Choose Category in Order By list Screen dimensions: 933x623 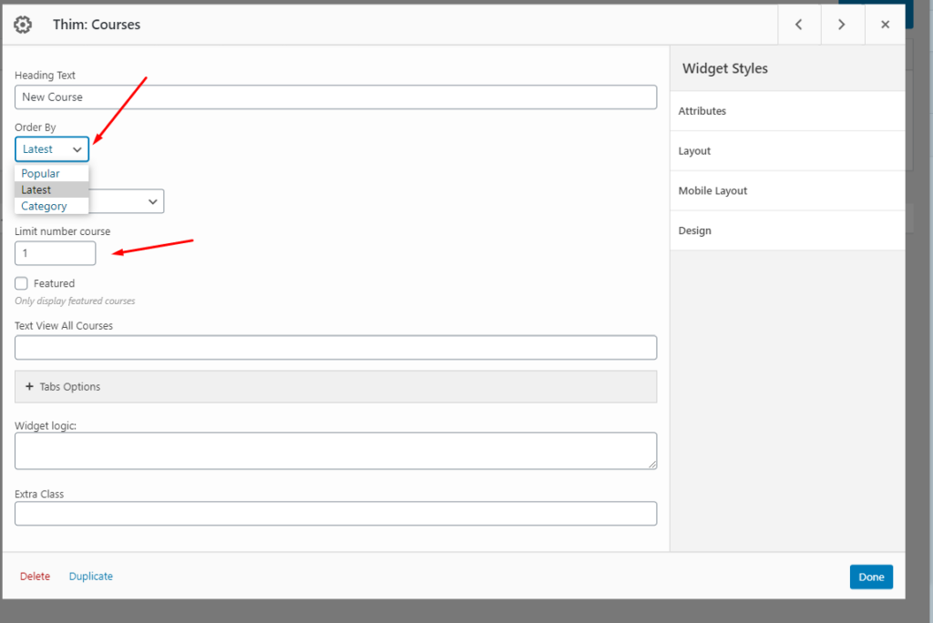point(52,206)
